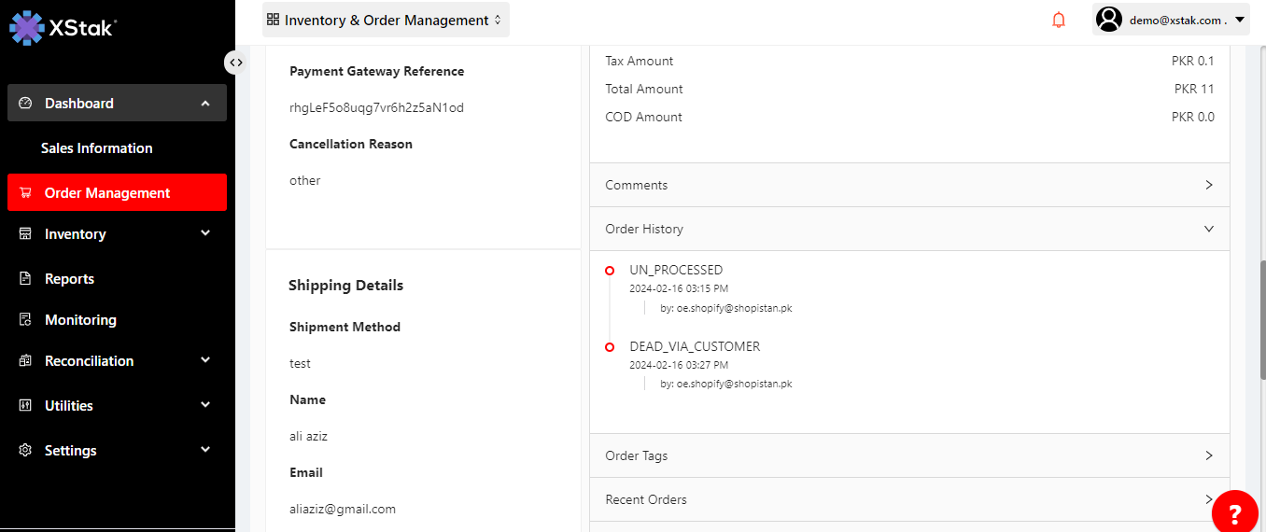The image size is (1266, 532).
Task: Collapse the sidebar using the arrows toggle
Action: (236, 63)
